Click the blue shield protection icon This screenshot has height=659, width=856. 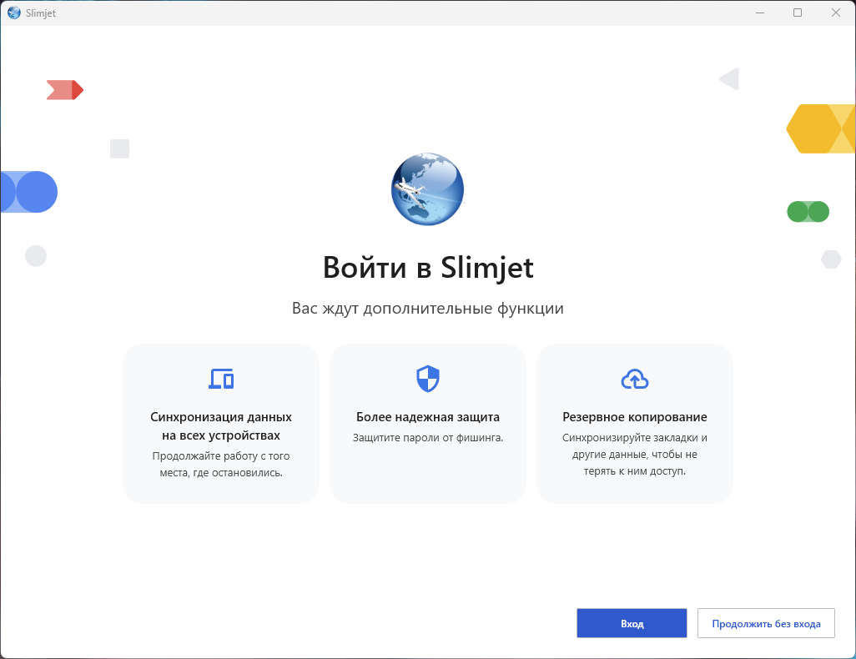pos(428,379)
